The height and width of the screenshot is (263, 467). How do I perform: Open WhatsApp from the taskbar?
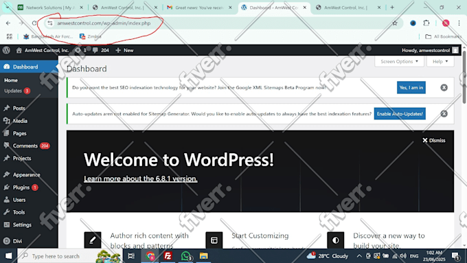click(x=186, y=256)
